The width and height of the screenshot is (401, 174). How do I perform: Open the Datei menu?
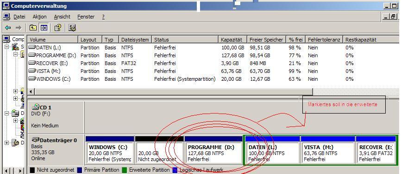pyautogui.click(x=19, y=17)
